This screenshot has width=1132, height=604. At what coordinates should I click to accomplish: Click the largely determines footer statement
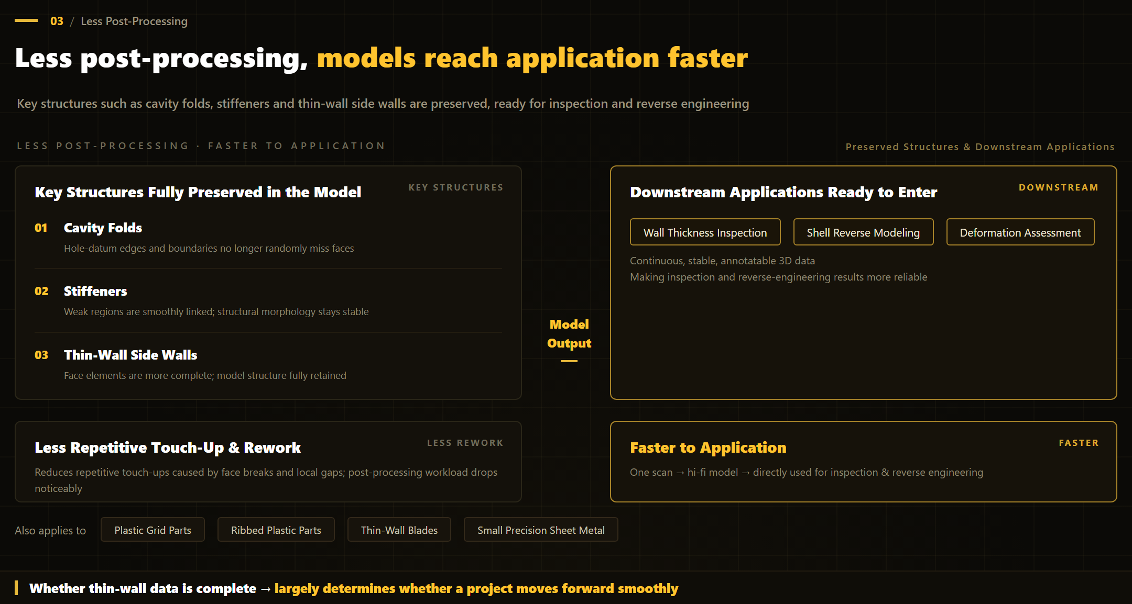[476, 588]
